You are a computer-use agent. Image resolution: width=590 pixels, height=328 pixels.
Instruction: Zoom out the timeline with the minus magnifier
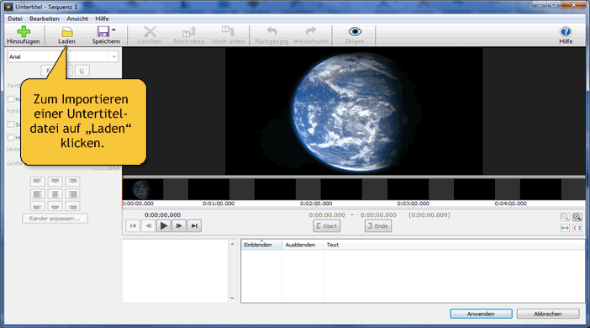(565, 217)
